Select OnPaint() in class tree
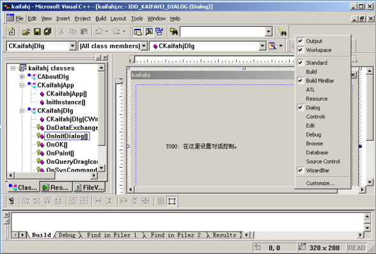 pyautogui.click(x=60, y=153)
